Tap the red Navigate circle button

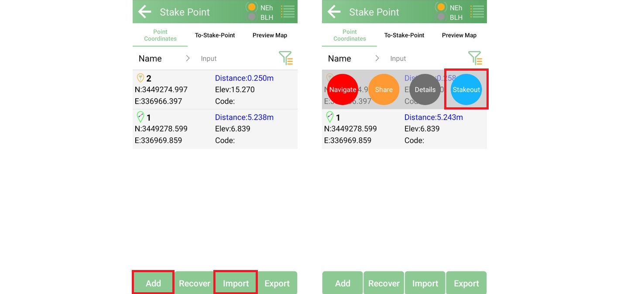(x=343, y=89)
